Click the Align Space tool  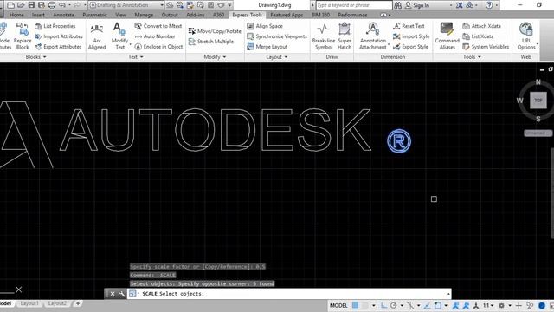tap(265, 26)
